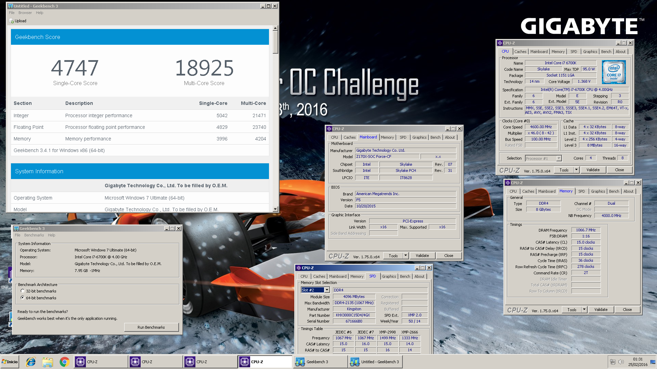
Task: Open About tab in SPD CPU-Z window
Action: click(x=419, y=276)
